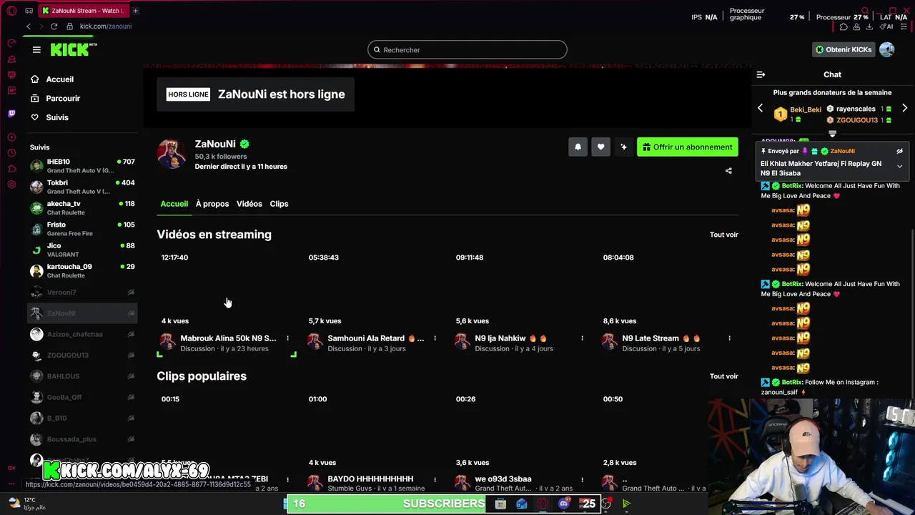Viewport: 915px width, 515px height.
Task: Collapse the donators leaderboard
Action: [x=832, y=134]
